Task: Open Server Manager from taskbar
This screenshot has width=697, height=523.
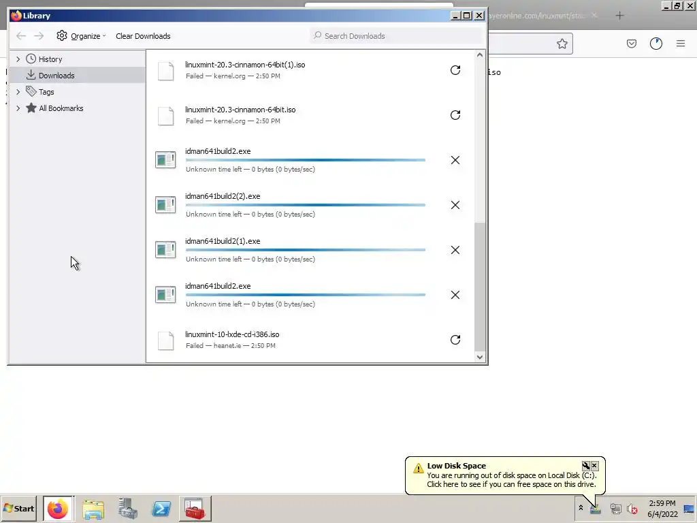Action: (127, 509)
